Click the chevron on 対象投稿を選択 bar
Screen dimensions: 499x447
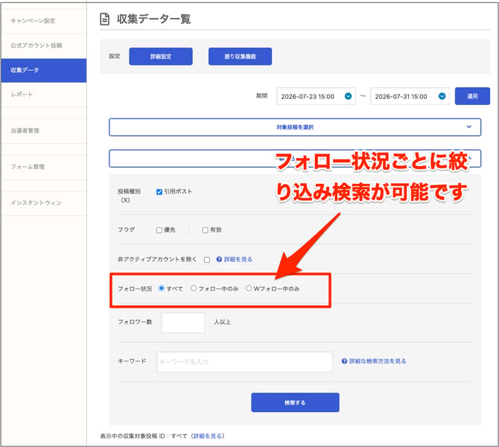[468, 127]
